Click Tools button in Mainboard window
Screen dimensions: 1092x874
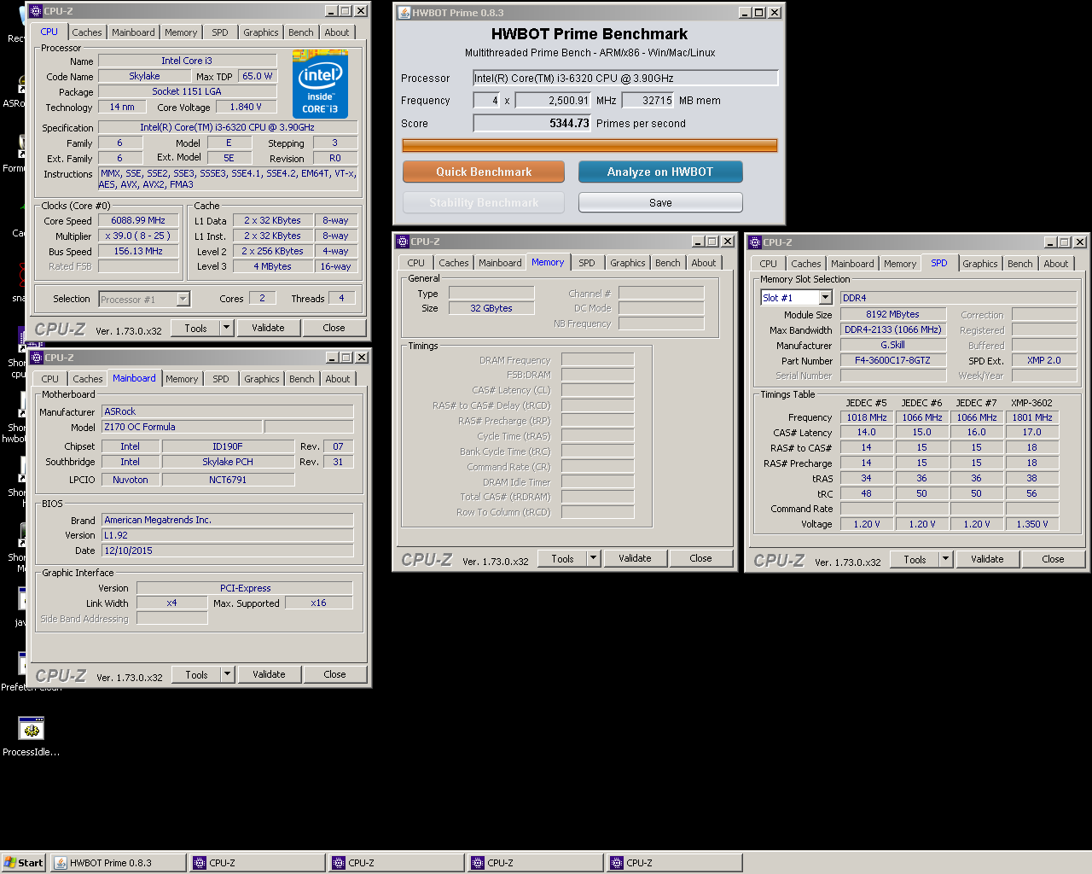coord(196,674)
